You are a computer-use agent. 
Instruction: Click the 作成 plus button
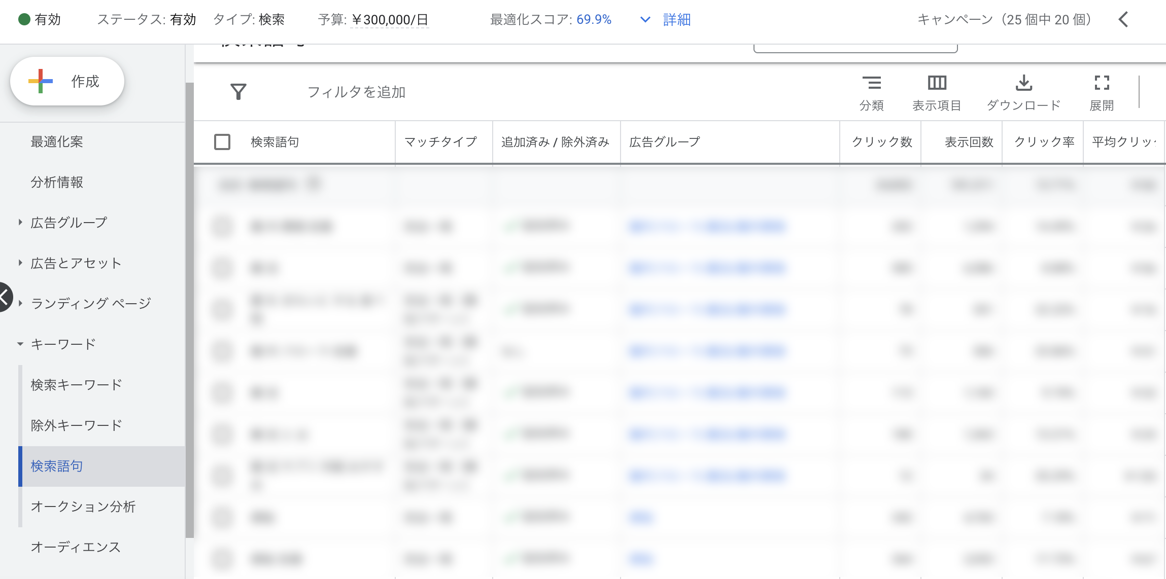[x=67, y=81]
